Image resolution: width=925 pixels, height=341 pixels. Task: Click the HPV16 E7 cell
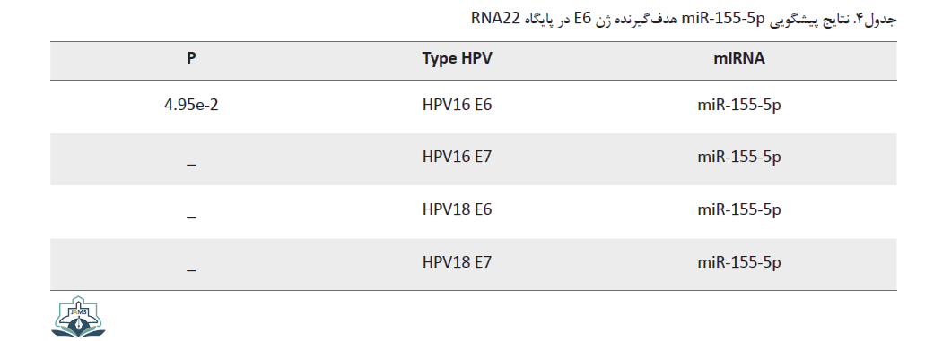(457, 158)
